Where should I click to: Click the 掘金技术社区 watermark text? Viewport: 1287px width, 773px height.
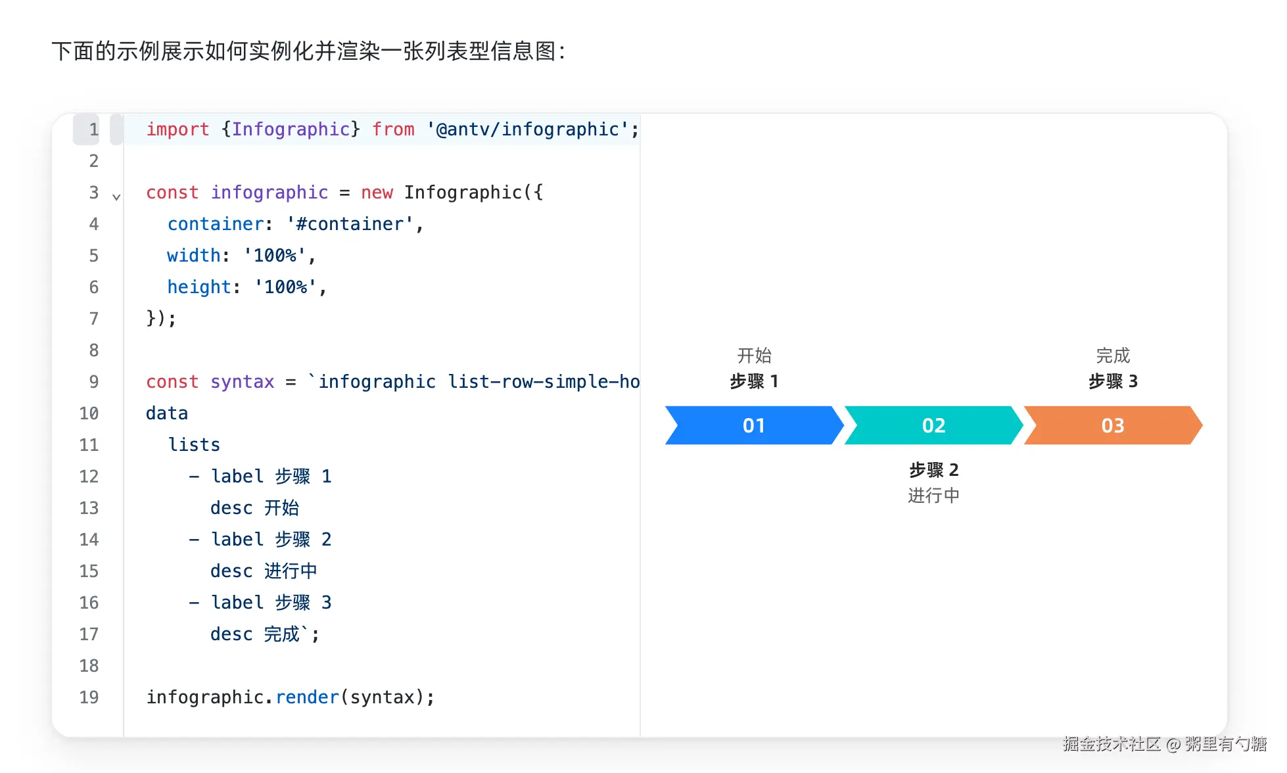1111,743
